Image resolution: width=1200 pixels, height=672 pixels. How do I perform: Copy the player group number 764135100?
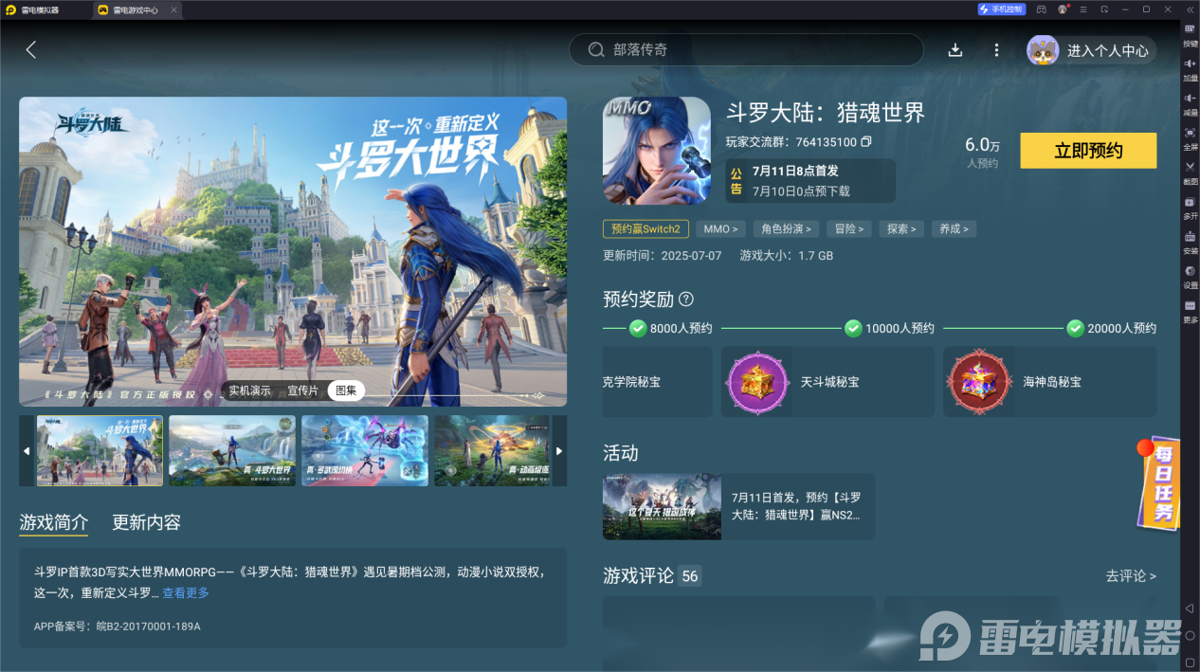[865, 142]
